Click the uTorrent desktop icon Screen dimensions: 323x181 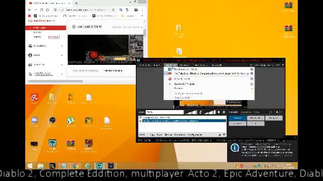click(71, 120)
